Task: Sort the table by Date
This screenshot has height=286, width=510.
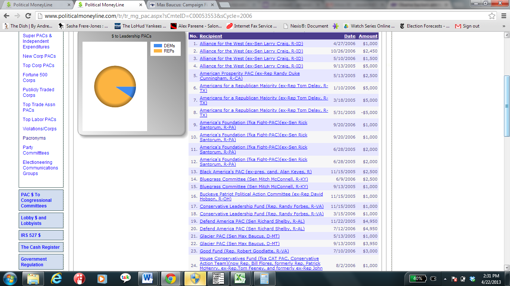Action: click(350, 36)
